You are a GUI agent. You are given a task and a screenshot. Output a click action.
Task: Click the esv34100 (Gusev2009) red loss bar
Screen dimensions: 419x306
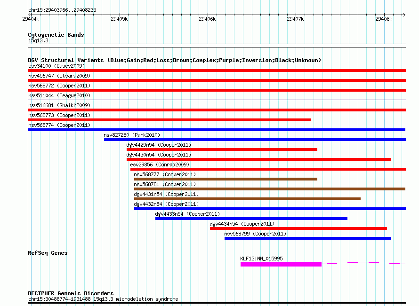[217, 71]
